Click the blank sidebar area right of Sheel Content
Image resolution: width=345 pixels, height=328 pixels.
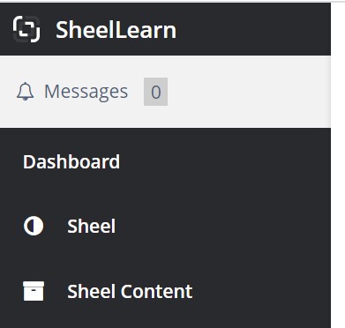click(262, 291)
